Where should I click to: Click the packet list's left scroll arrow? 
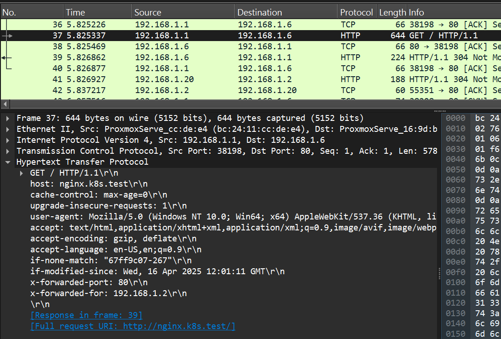[5, 104]
